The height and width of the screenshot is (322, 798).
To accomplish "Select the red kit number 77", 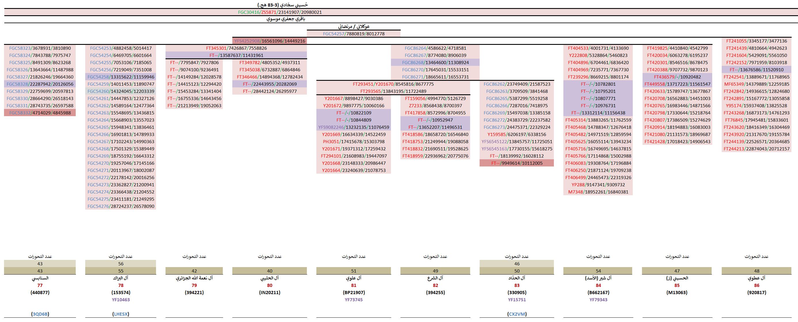I will click(x=40, y=285).
